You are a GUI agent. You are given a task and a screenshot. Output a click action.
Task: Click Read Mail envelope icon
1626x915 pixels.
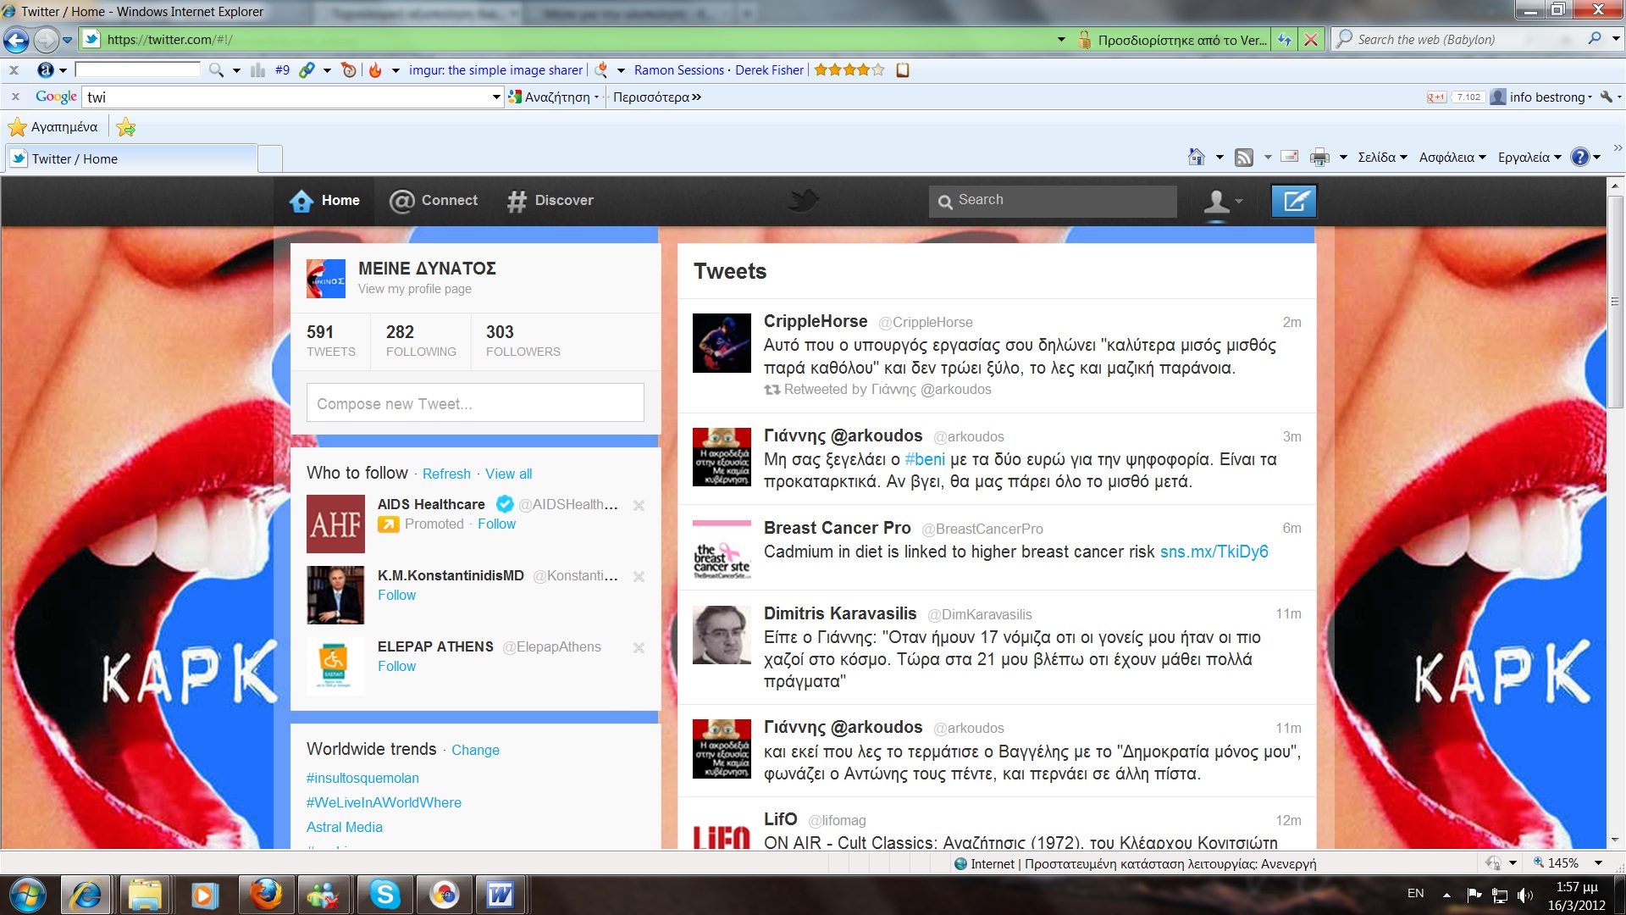(x=1290, y=156)
